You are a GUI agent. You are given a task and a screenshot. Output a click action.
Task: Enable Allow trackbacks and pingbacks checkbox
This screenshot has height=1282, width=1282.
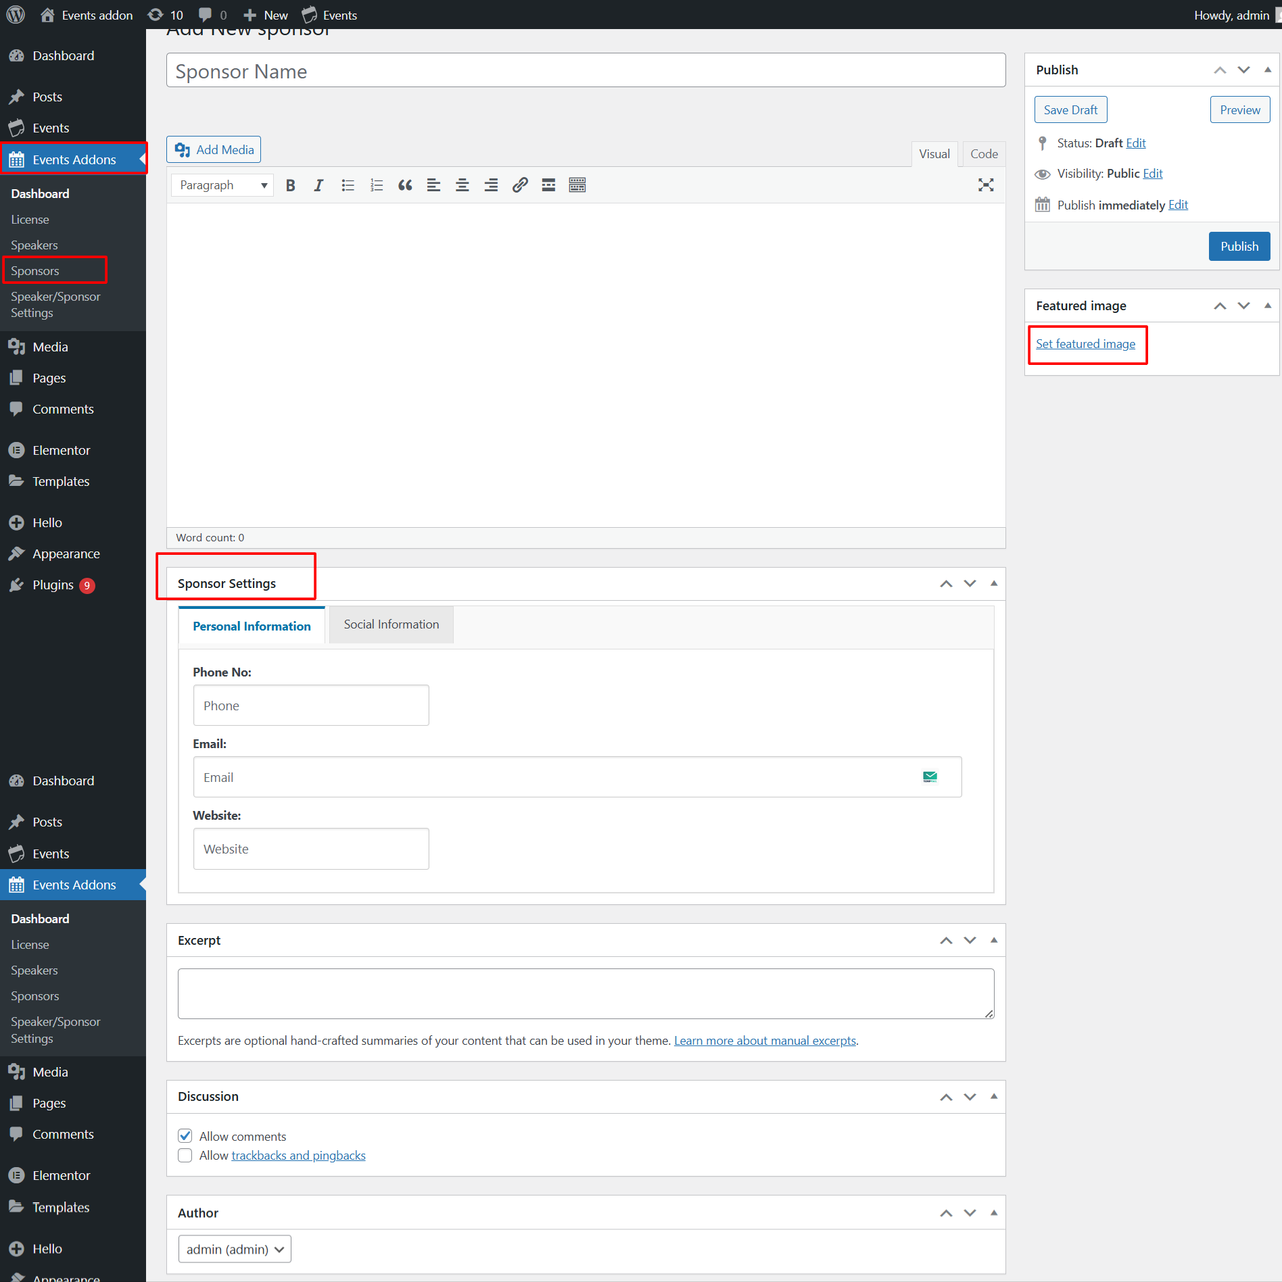(x=185, y=1156)
